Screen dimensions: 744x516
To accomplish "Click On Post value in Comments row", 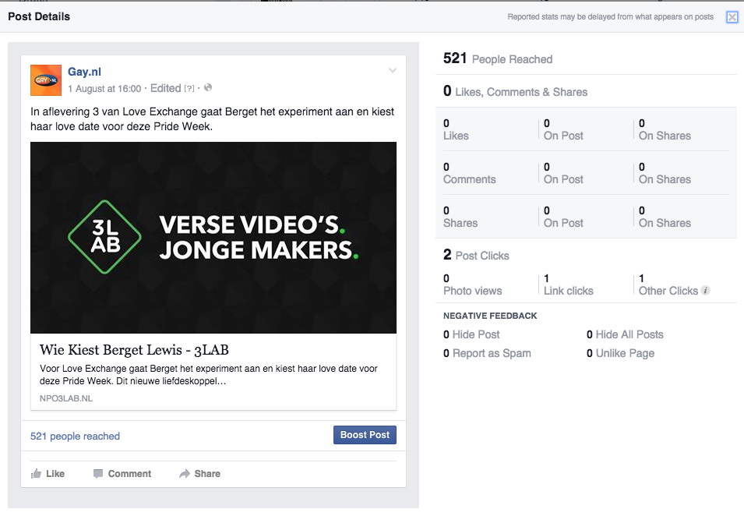I will (563, 173).
